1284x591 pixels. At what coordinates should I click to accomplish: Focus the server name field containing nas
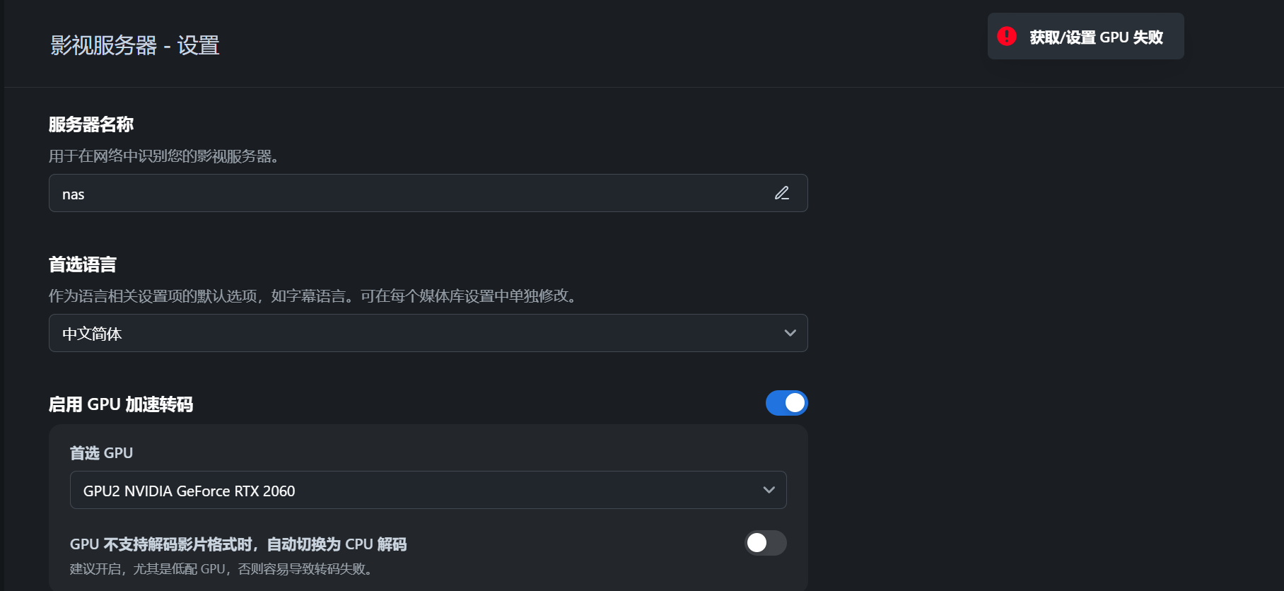pos(410,194)
